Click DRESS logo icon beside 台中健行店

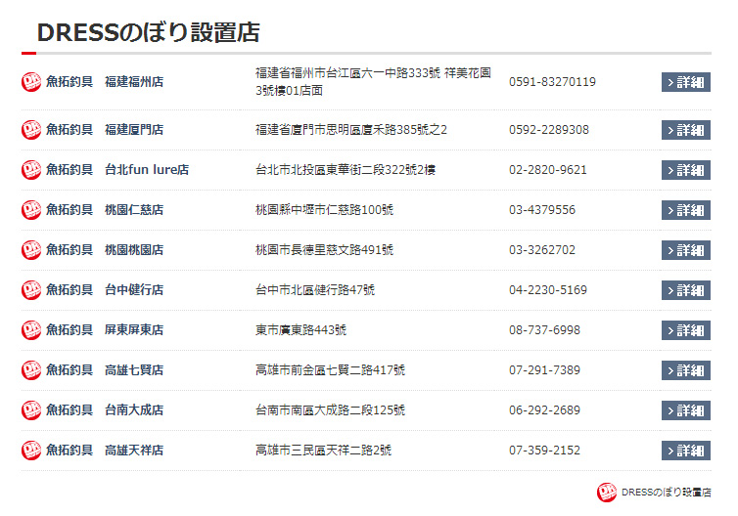31,290
